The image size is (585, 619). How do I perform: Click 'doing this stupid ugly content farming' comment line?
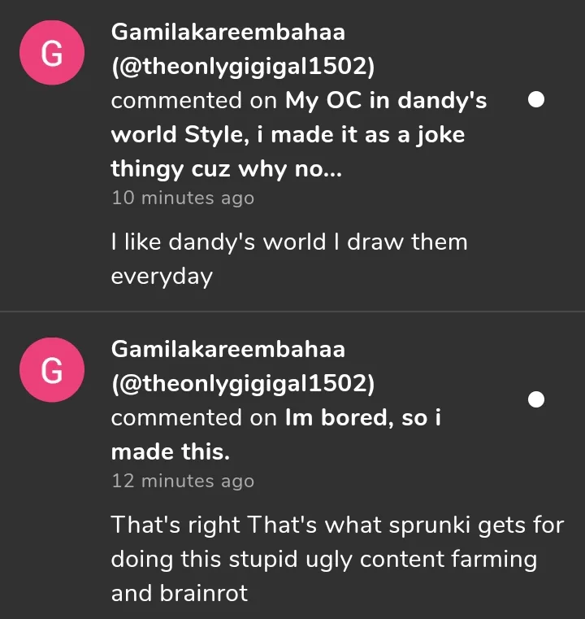[x=323, y=560]
